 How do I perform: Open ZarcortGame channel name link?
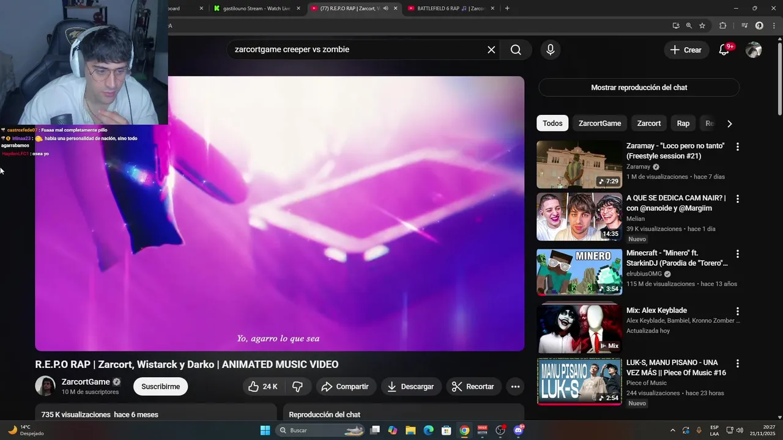tap(86, 382)
